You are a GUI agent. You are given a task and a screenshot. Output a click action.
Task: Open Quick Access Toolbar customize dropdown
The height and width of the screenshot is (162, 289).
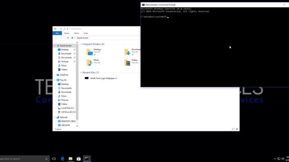(x=67, y=29)
